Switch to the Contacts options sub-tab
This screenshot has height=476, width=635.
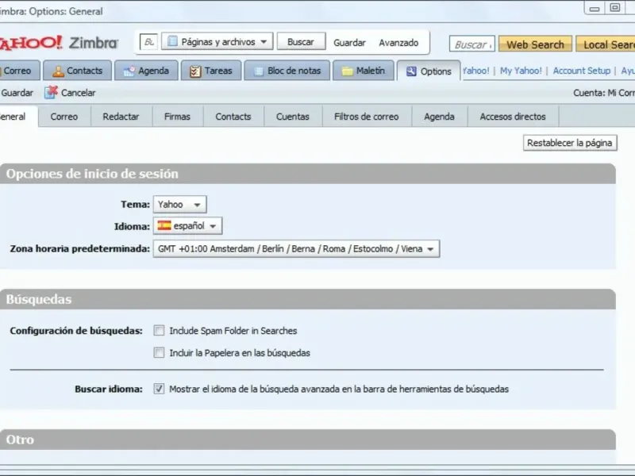pyautogui.click(x=233, y=117)
